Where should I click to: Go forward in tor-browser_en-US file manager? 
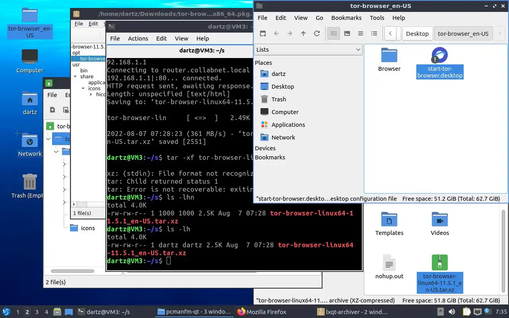click(x=290, y=33)
